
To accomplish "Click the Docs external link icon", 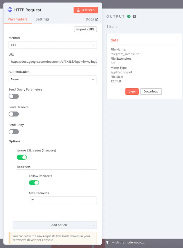I will 97,19.
